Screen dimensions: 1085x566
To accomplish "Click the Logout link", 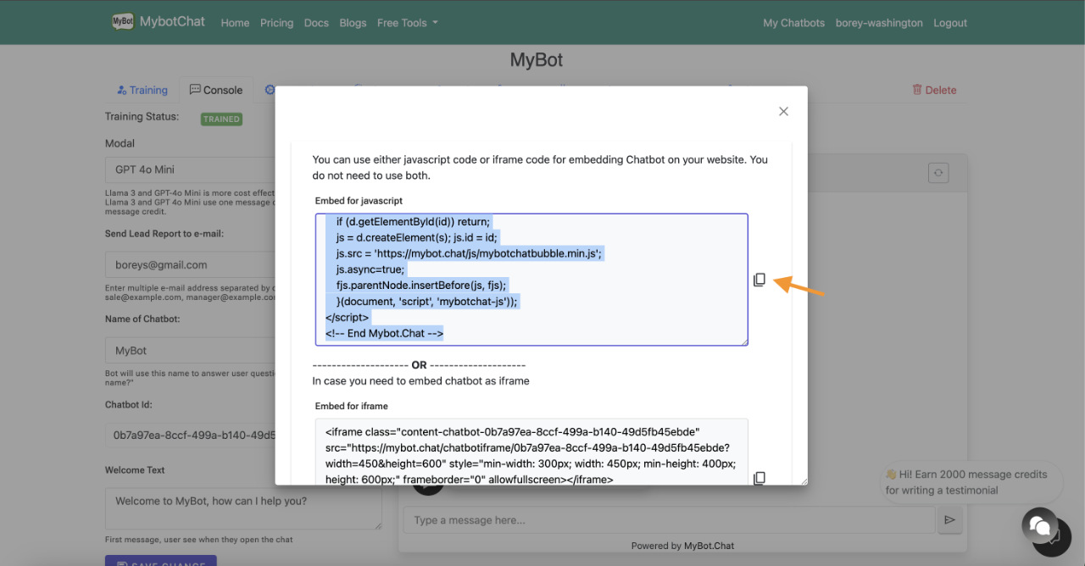I will point(950,23).
